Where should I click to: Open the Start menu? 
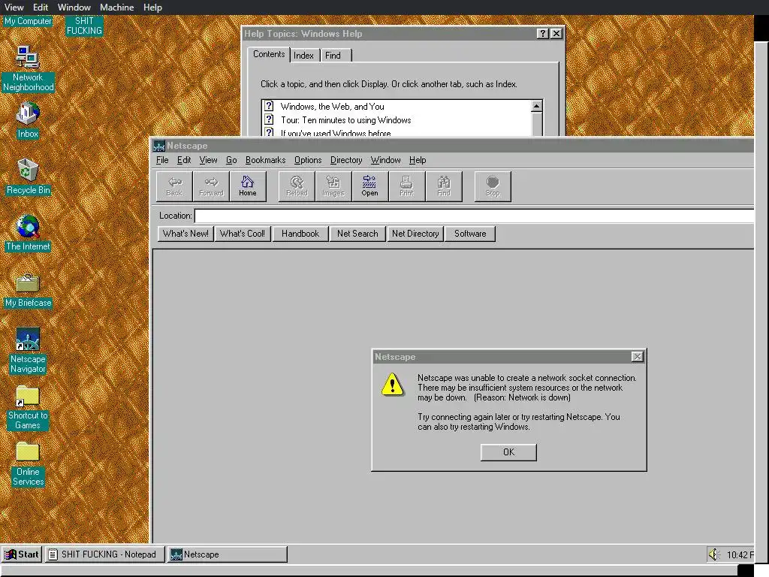(22, 554)
